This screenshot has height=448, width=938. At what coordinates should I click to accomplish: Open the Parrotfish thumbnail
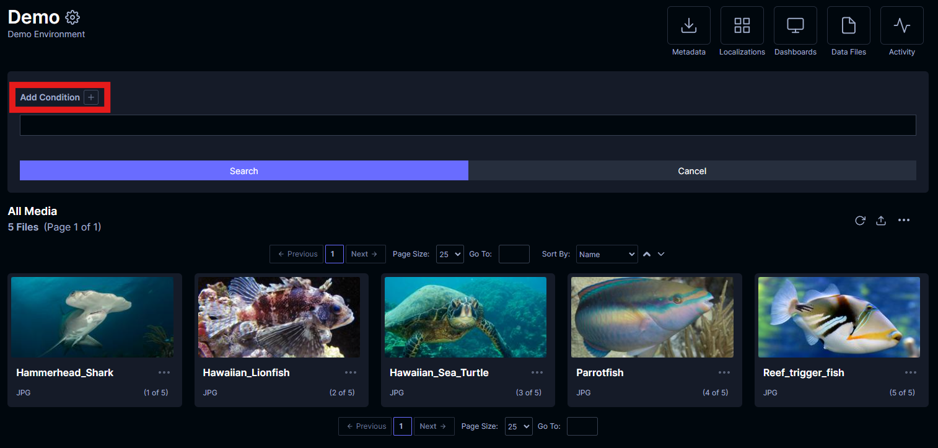click(x=652, y=317)
